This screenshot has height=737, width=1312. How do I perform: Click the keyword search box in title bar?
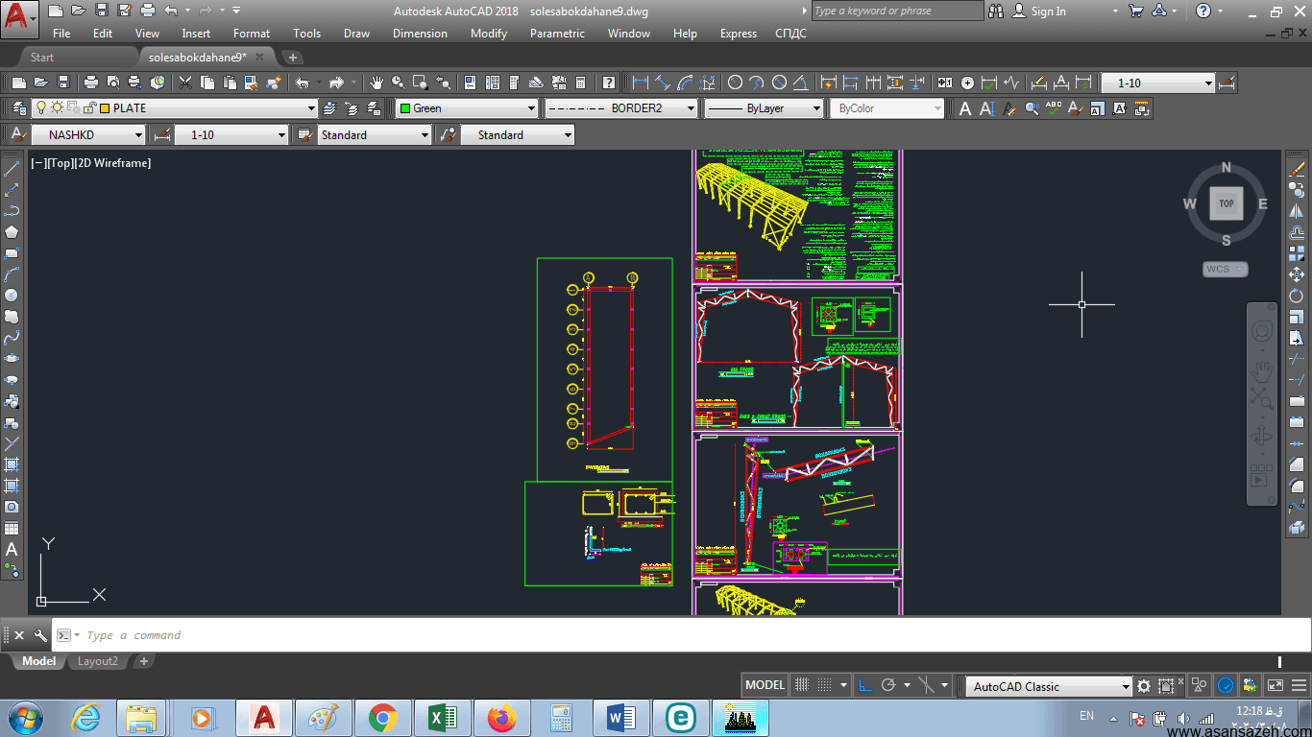click(897, 12)
